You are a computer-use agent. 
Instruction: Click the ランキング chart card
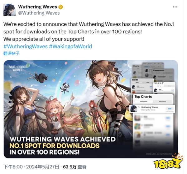(164, 88)
